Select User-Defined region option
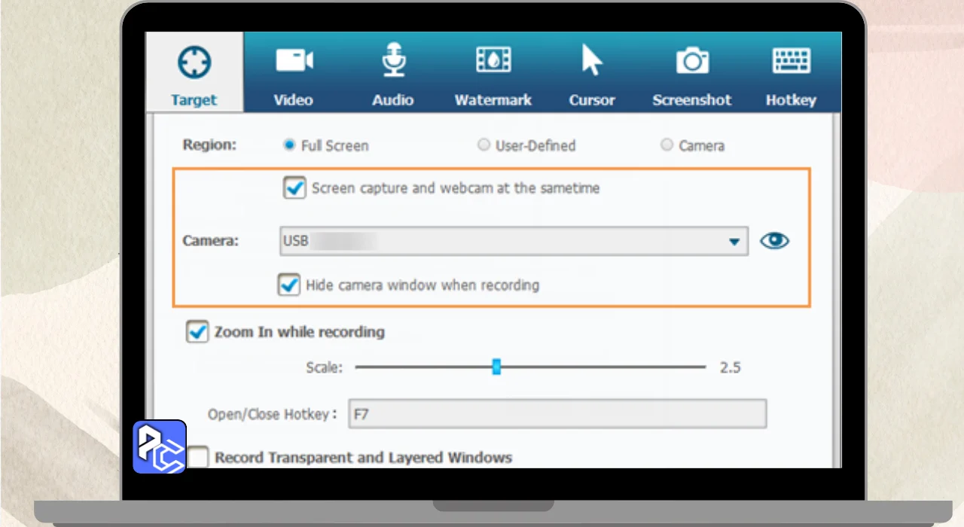The image size is (964, 527). (x=484, y=145)
